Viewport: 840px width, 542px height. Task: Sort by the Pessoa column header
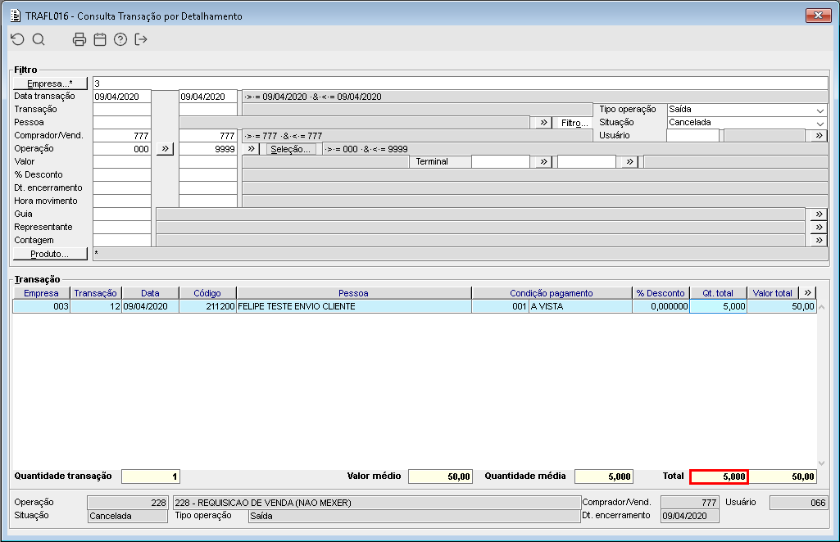point(353,293)
